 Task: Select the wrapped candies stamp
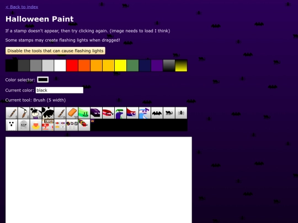click(x=60, y=125)
